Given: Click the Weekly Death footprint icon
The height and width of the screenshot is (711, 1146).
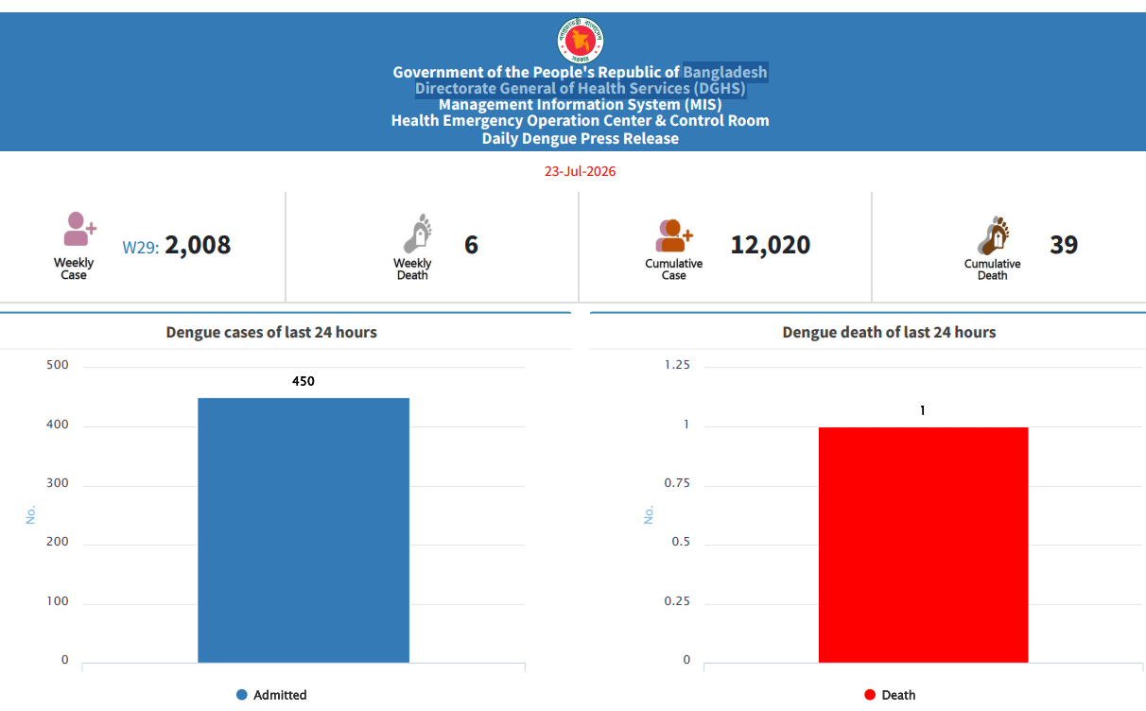Looking at the screenshot, I should pyautogui.click(x=418, y=234).
